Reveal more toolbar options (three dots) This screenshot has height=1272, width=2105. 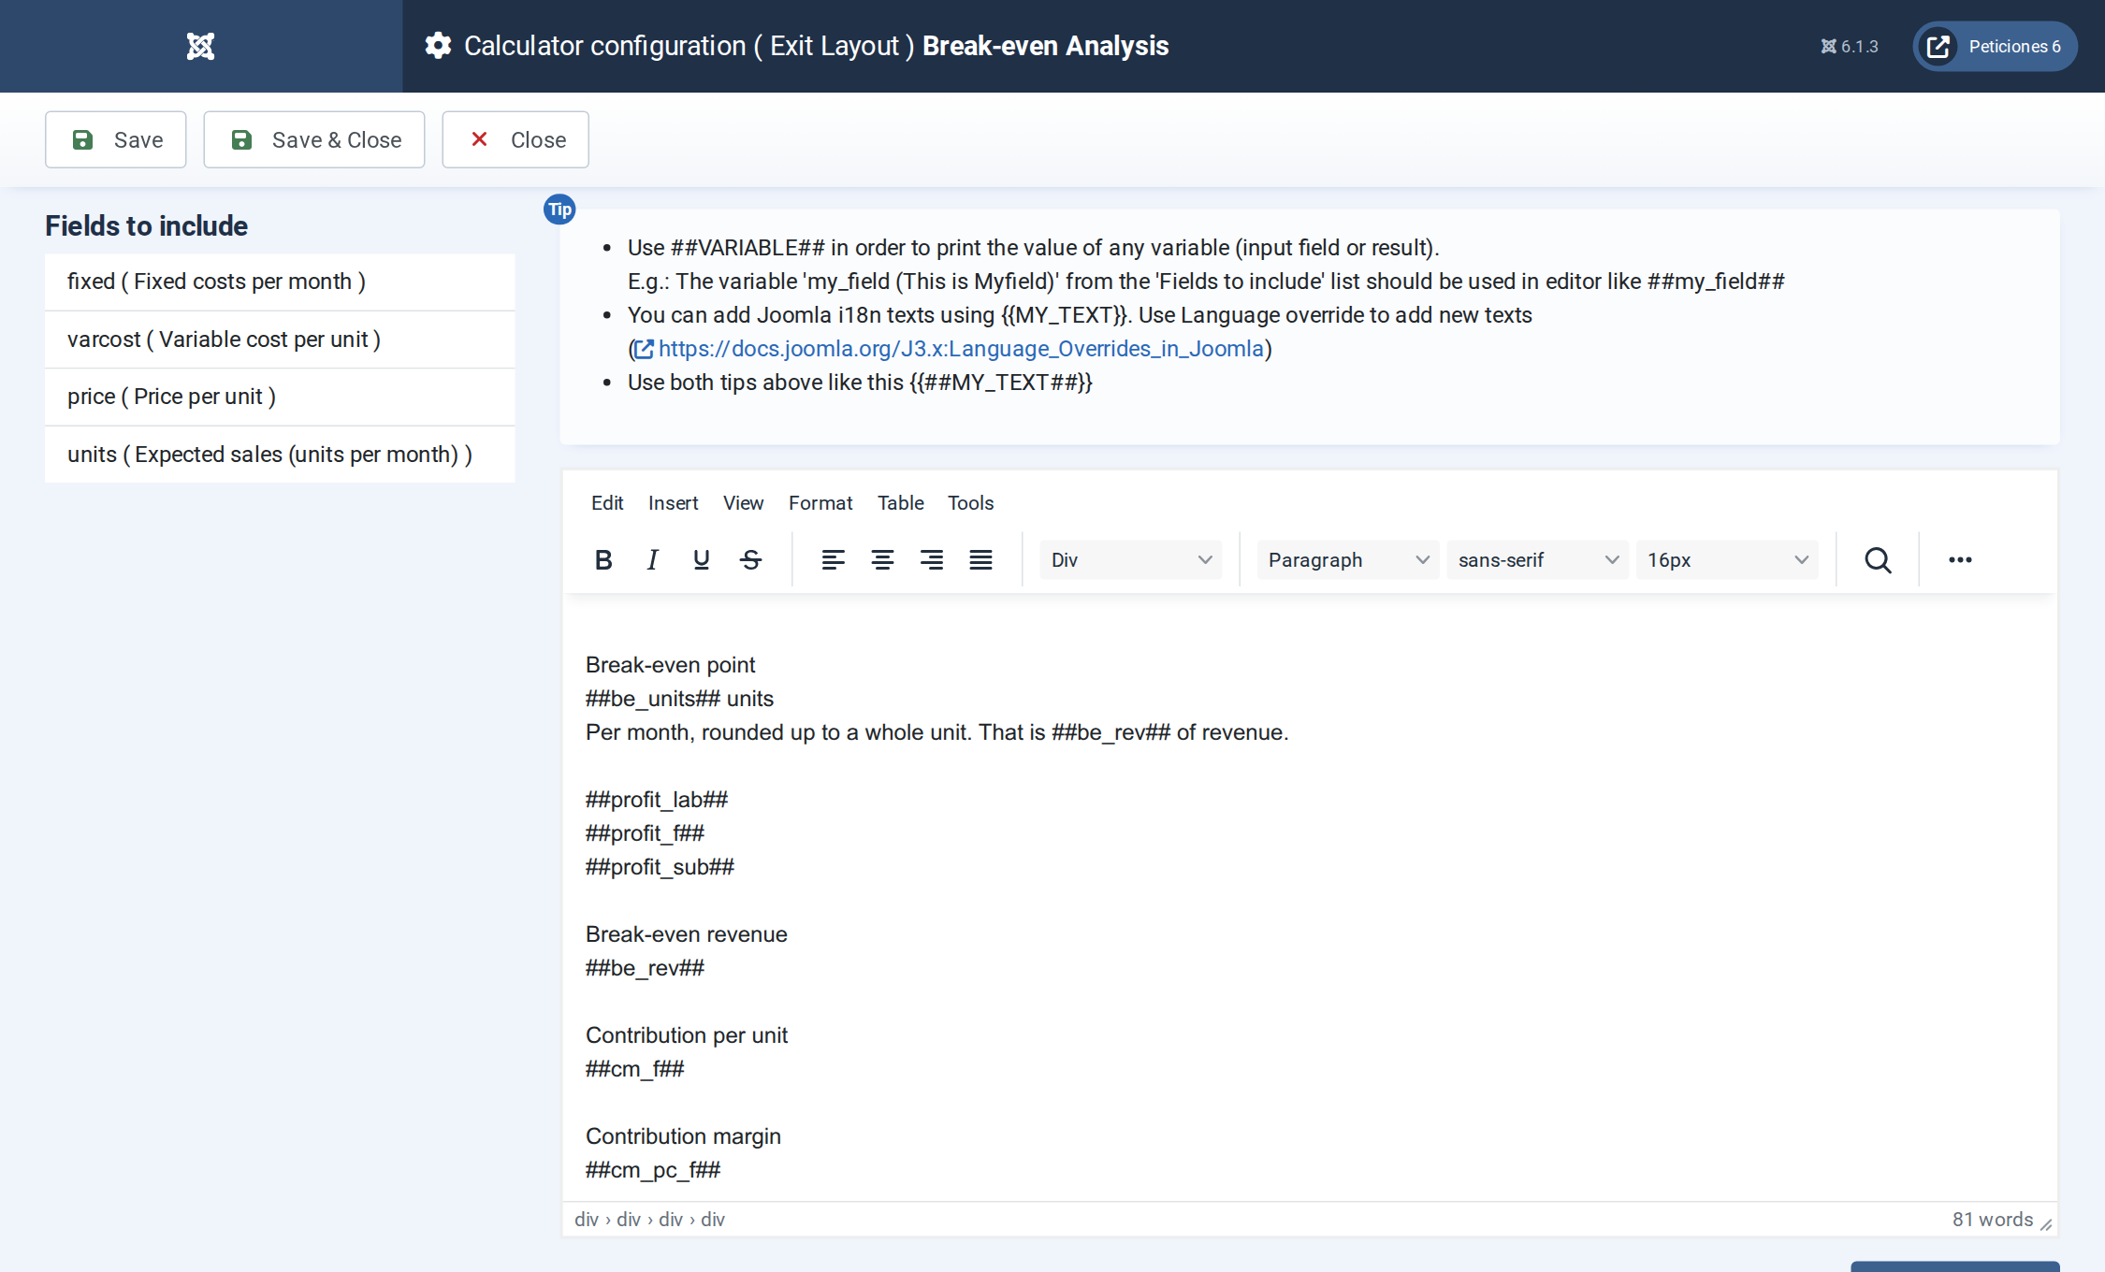click(x=1960, y=560)
